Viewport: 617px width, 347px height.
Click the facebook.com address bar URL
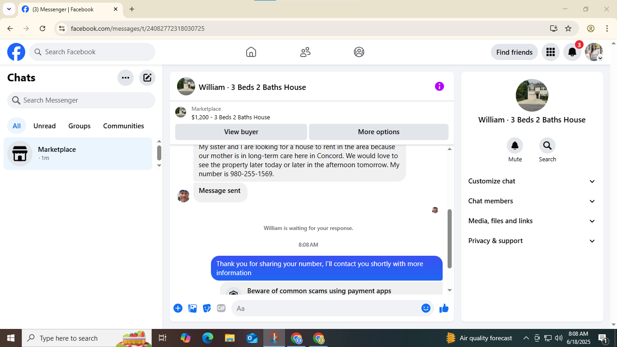click(138, 28)
